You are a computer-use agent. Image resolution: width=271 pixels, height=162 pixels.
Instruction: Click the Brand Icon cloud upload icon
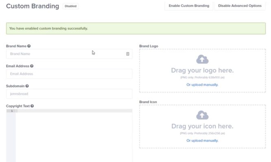(202, 115)
